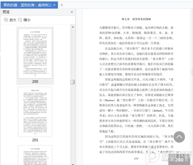Click the label 201 under the second thumbnail
The width and height of the screenshot is (193, 165).
(x=35, y=140)
